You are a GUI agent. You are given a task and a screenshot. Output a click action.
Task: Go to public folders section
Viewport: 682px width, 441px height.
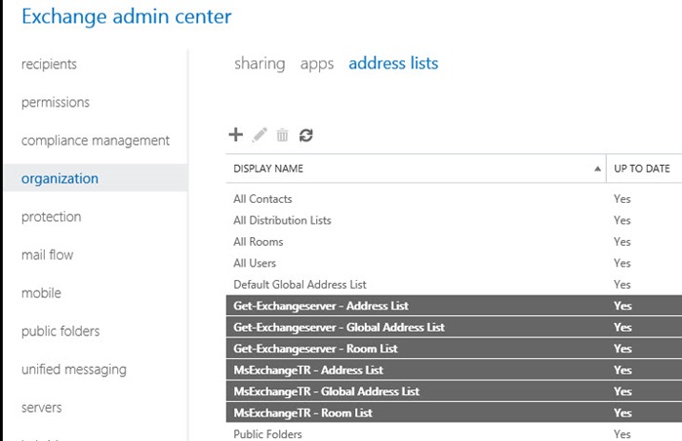pyautogui.click(x=60, y=332)
